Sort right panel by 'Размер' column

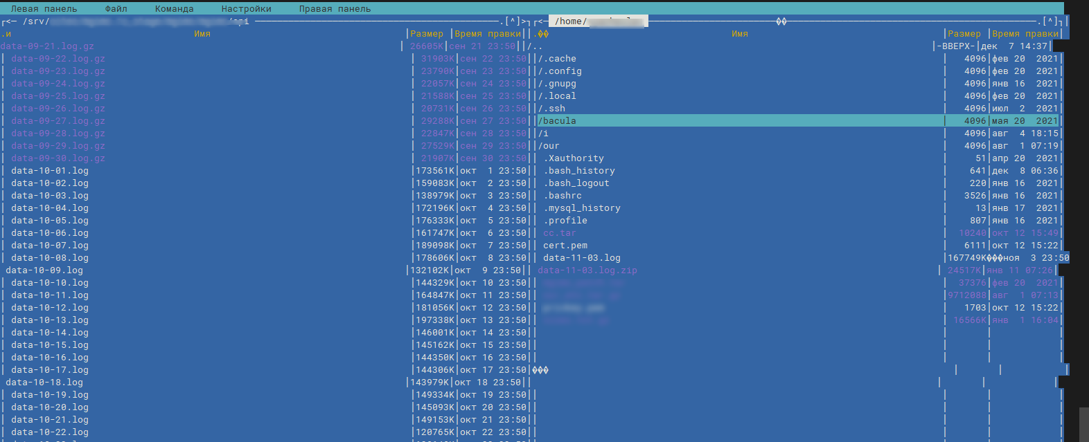click(x=964, y=34)
